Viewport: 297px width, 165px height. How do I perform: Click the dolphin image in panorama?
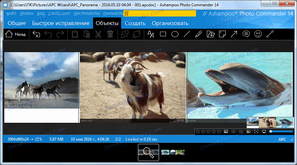point(240,87)
